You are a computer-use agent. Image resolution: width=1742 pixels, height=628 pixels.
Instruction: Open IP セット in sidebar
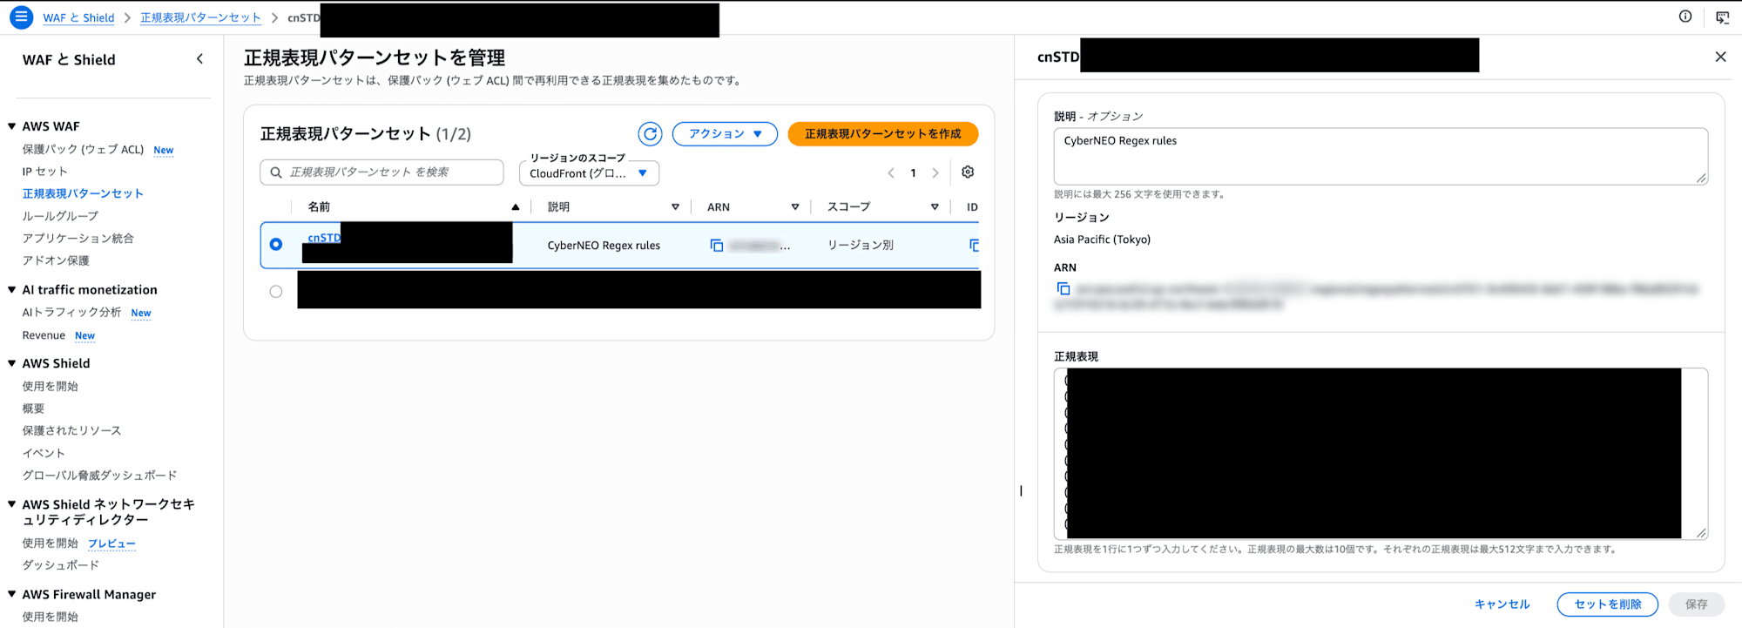44,172
